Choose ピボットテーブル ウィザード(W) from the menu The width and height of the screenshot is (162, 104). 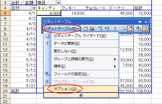point(81,36)
